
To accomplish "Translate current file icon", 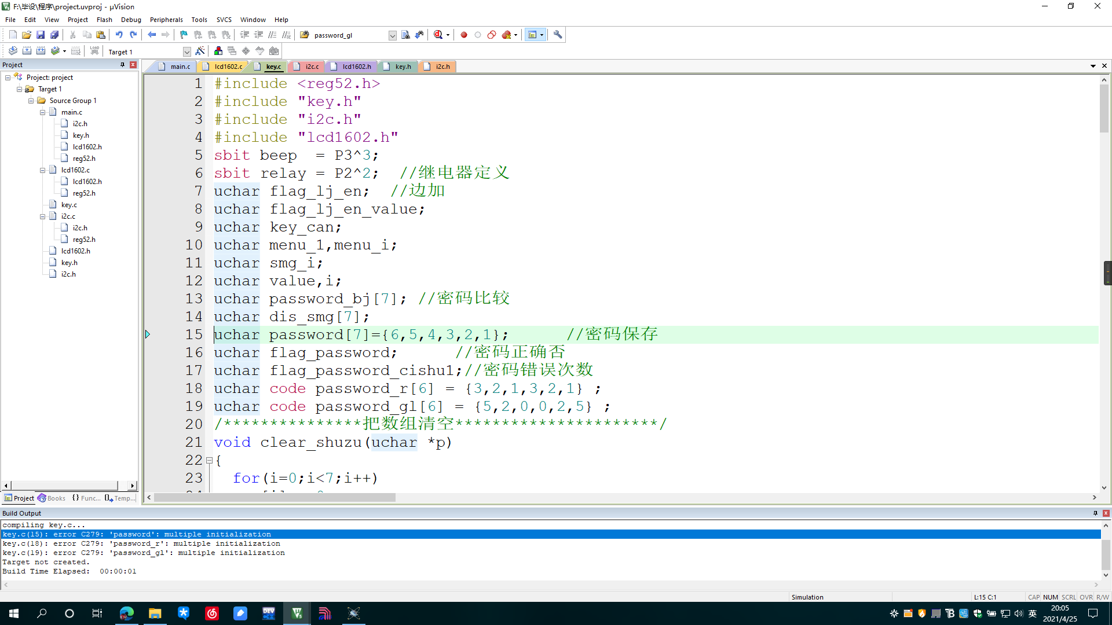I will (x=13, y=51).
